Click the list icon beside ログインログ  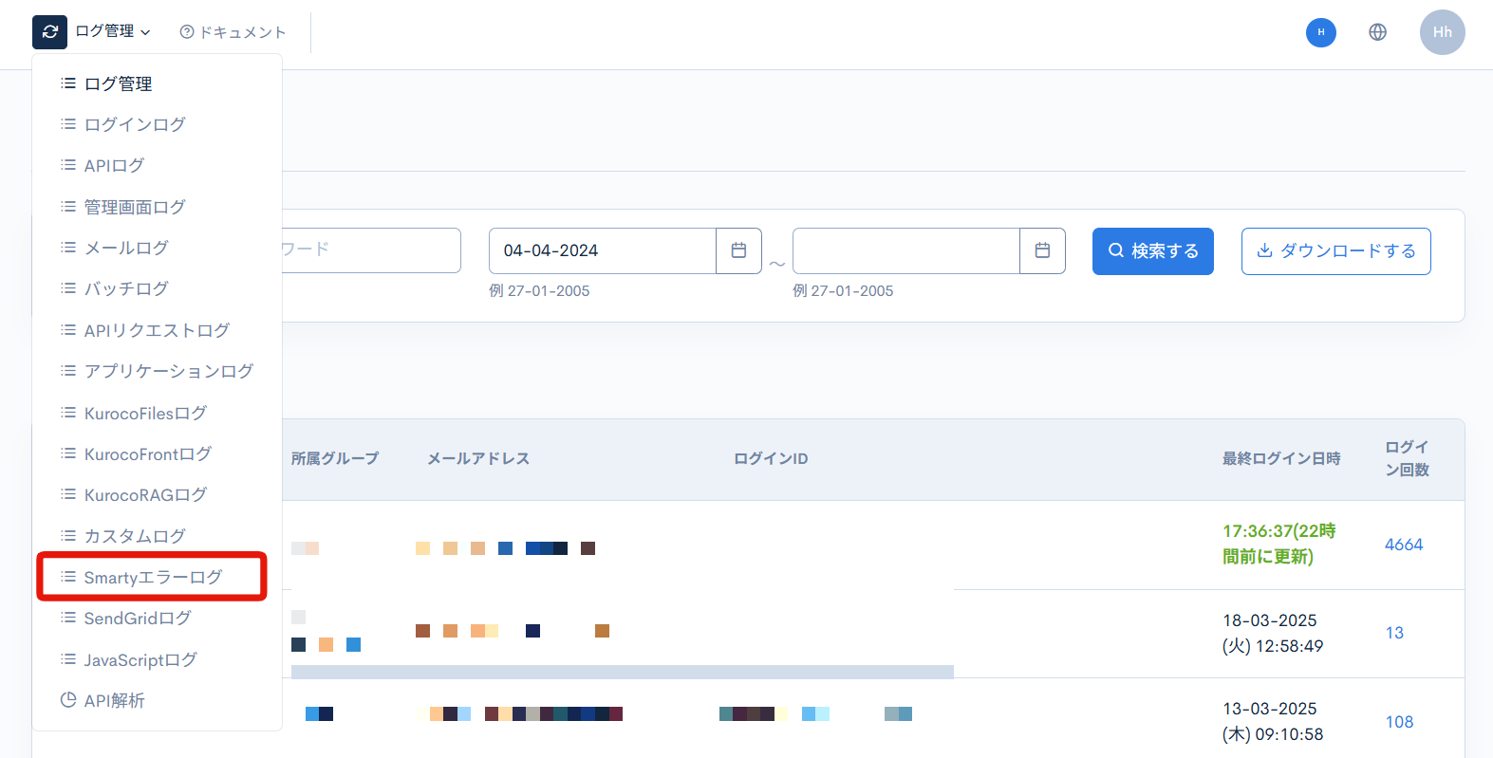[68, 124]
